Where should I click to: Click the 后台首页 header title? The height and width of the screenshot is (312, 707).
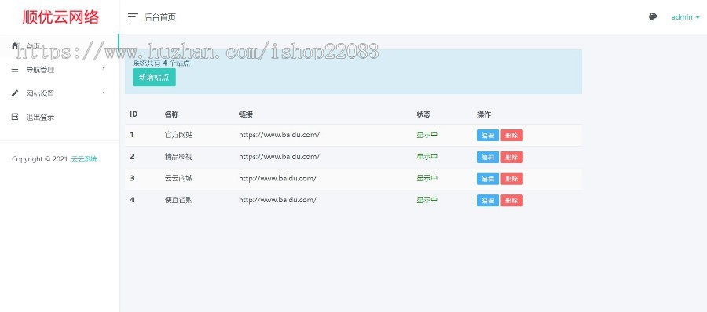click(x=159, y=17)
